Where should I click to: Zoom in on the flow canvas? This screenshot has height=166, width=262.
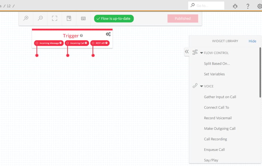[26, 18]
